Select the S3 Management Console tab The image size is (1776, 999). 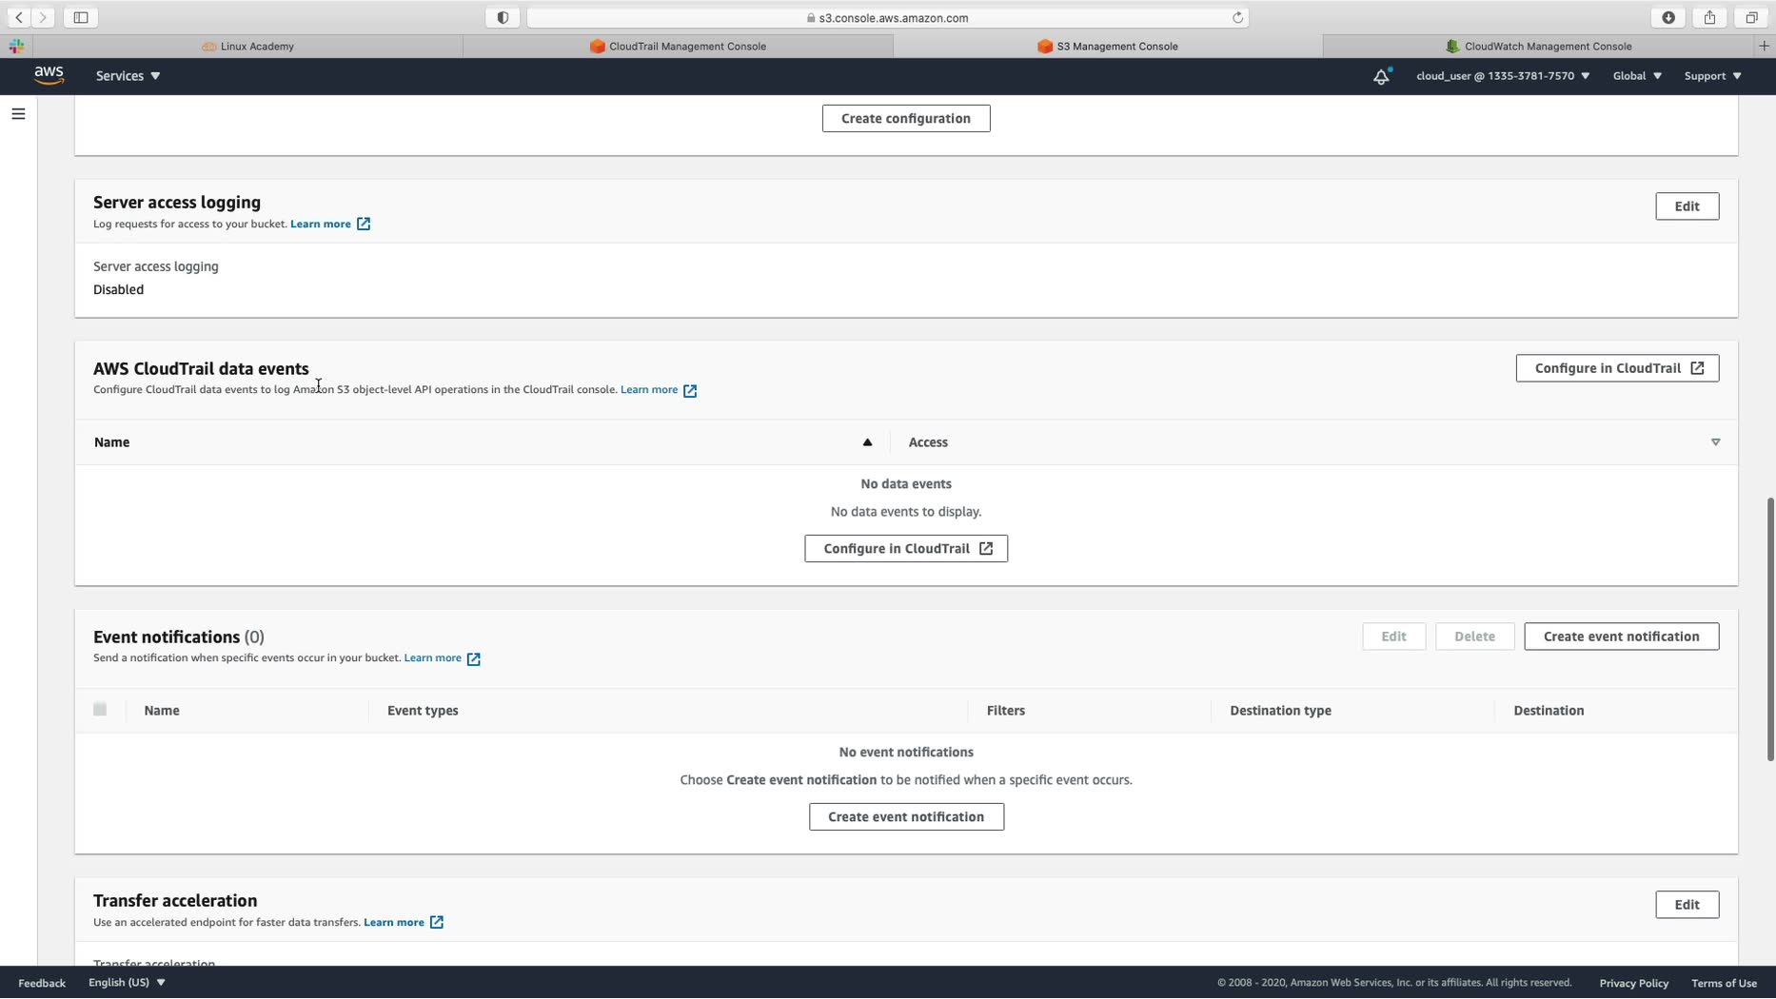tap(1108, 46)
